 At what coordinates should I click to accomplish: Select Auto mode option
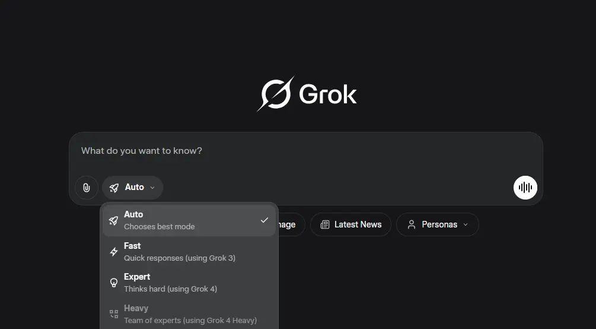click(189, 220)
